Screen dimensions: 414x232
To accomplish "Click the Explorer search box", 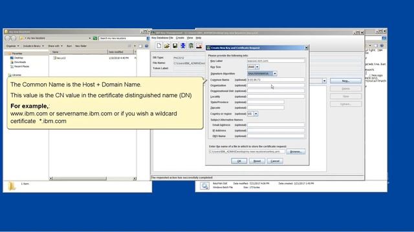I will tap(122, 39).
